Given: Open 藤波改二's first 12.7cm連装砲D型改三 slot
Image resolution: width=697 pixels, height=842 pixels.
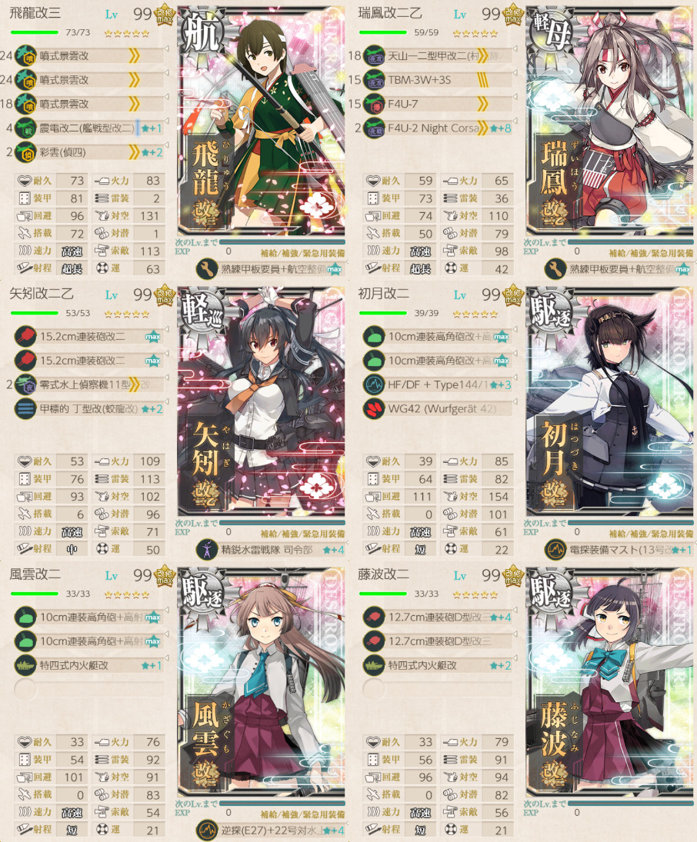Looking at the screenshot, I should (438, 617).
